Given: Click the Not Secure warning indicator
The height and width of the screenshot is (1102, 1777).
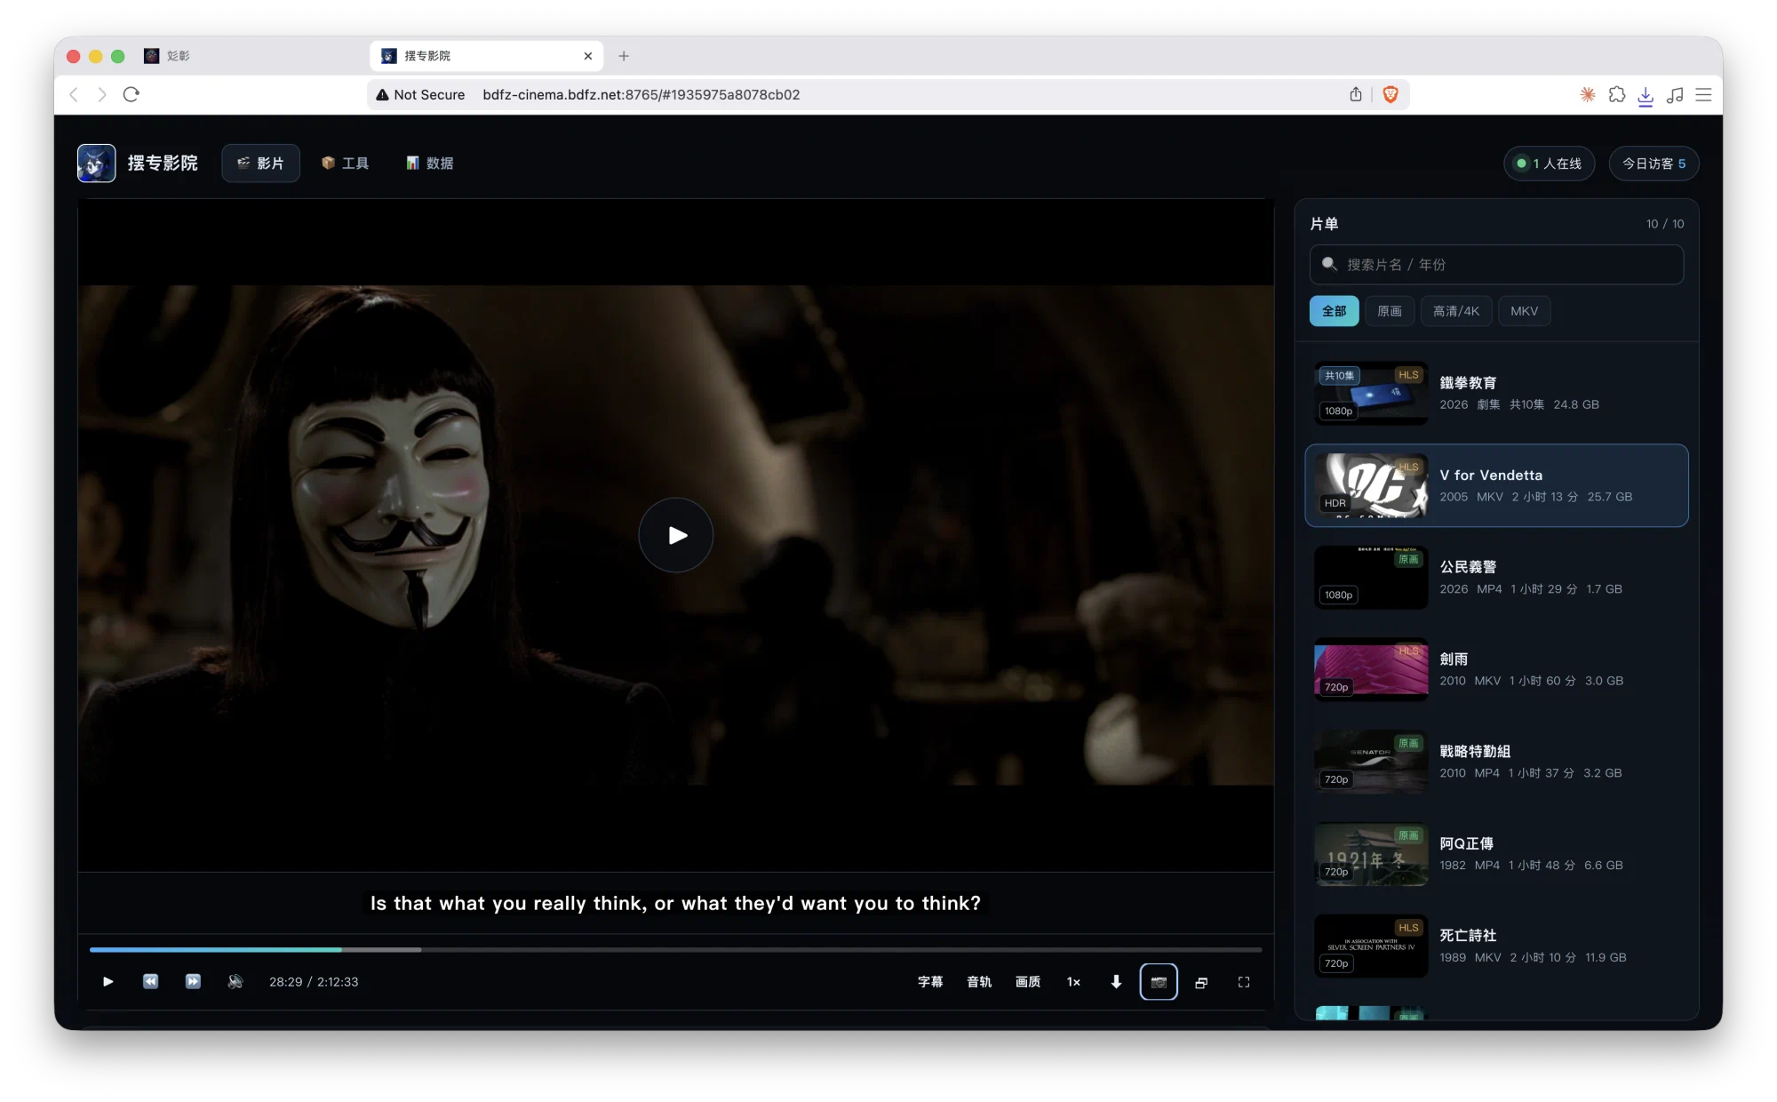Looking at the screenshot, I should coord(420,95).
